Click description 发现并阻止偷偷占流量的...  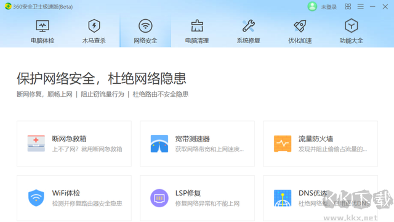(332, 149)
